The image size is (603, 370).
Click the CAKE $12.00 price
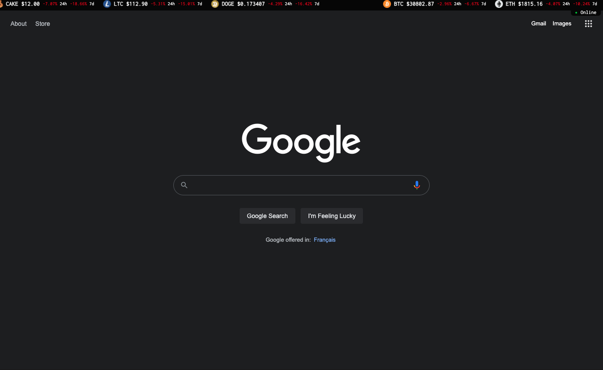(23, 4)
